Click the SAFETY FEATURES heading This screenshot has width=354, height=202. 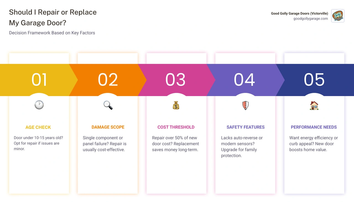pyautogui.click(x=246, y=127)
